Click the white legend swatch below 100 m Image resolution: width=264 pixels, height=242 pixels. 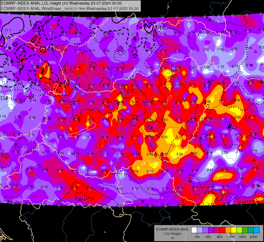pyautogui.click(x=194, y=230)
